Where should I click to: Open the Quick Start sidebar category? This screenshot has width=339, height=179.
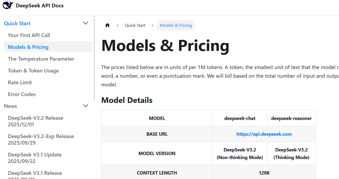tap(17, 23)
